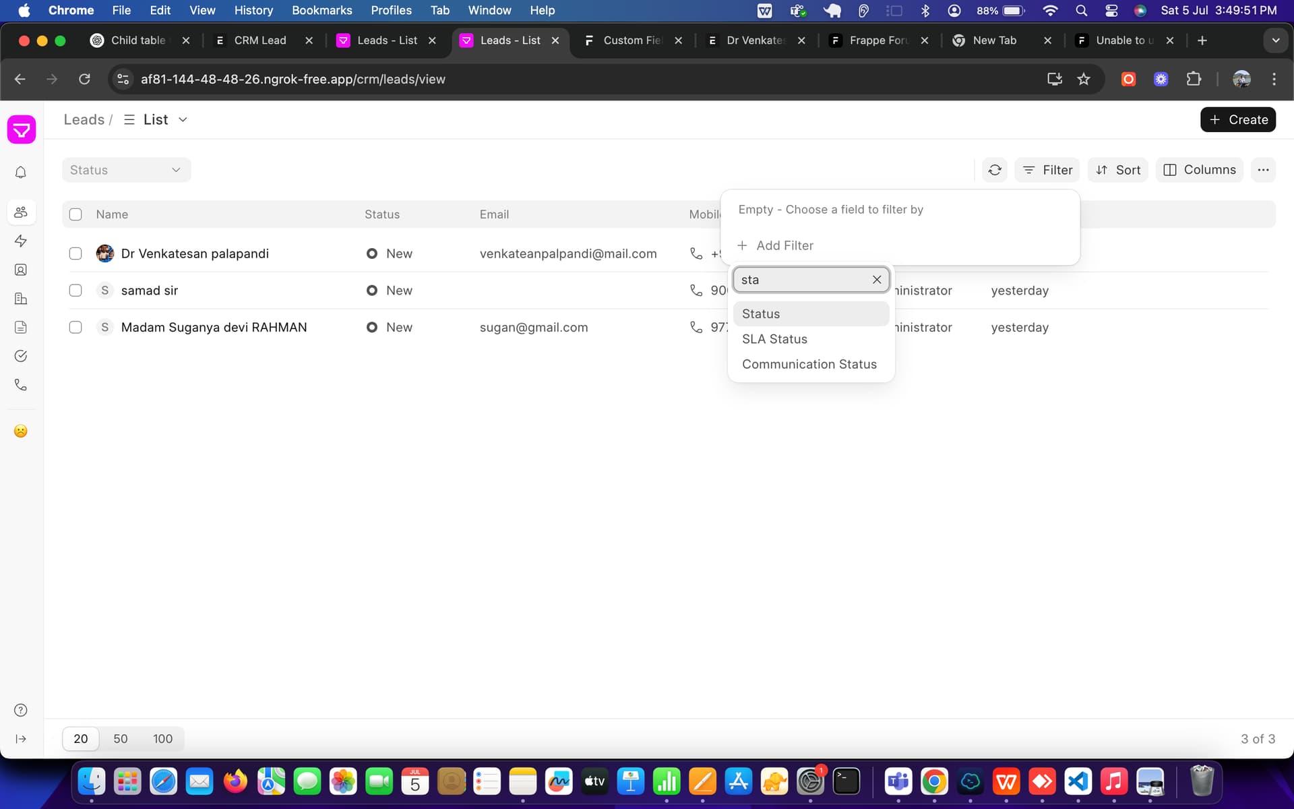
Task: Choose Communication Status filter field
Action: pyautogui.click(x=811, y=364)
